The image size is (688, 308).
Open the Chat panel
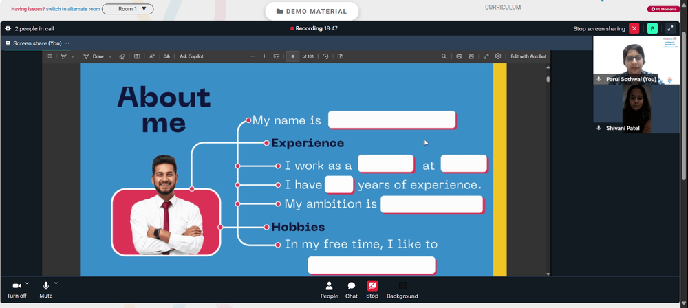(352, 290)
